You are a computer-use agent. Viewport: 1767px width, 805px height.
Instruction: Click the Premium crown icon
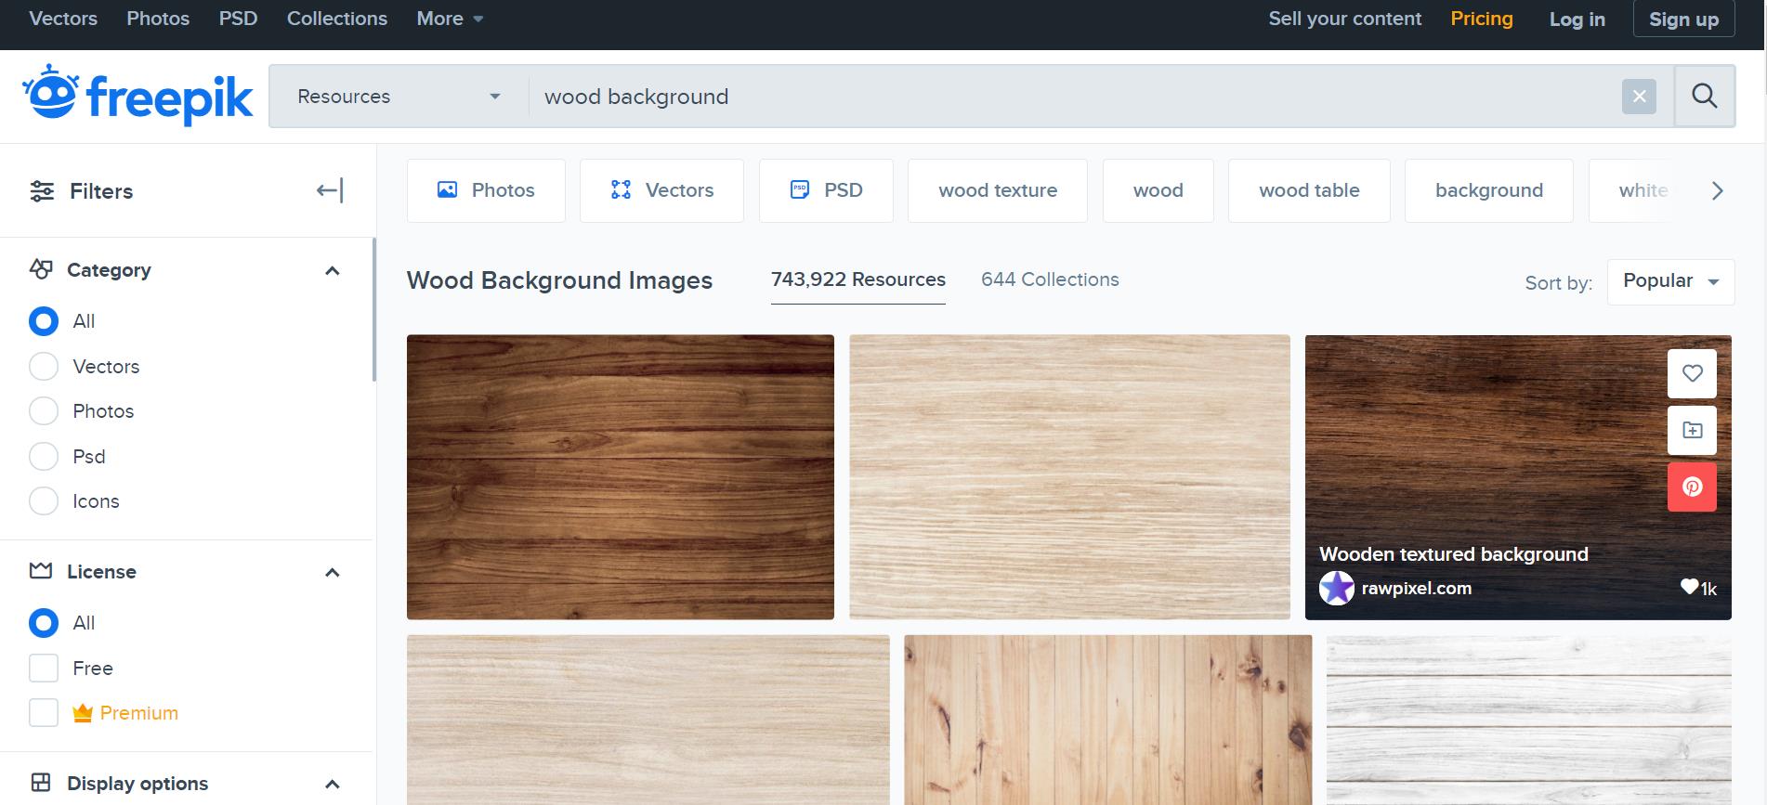pyautogui.click(x=83, y=713)
